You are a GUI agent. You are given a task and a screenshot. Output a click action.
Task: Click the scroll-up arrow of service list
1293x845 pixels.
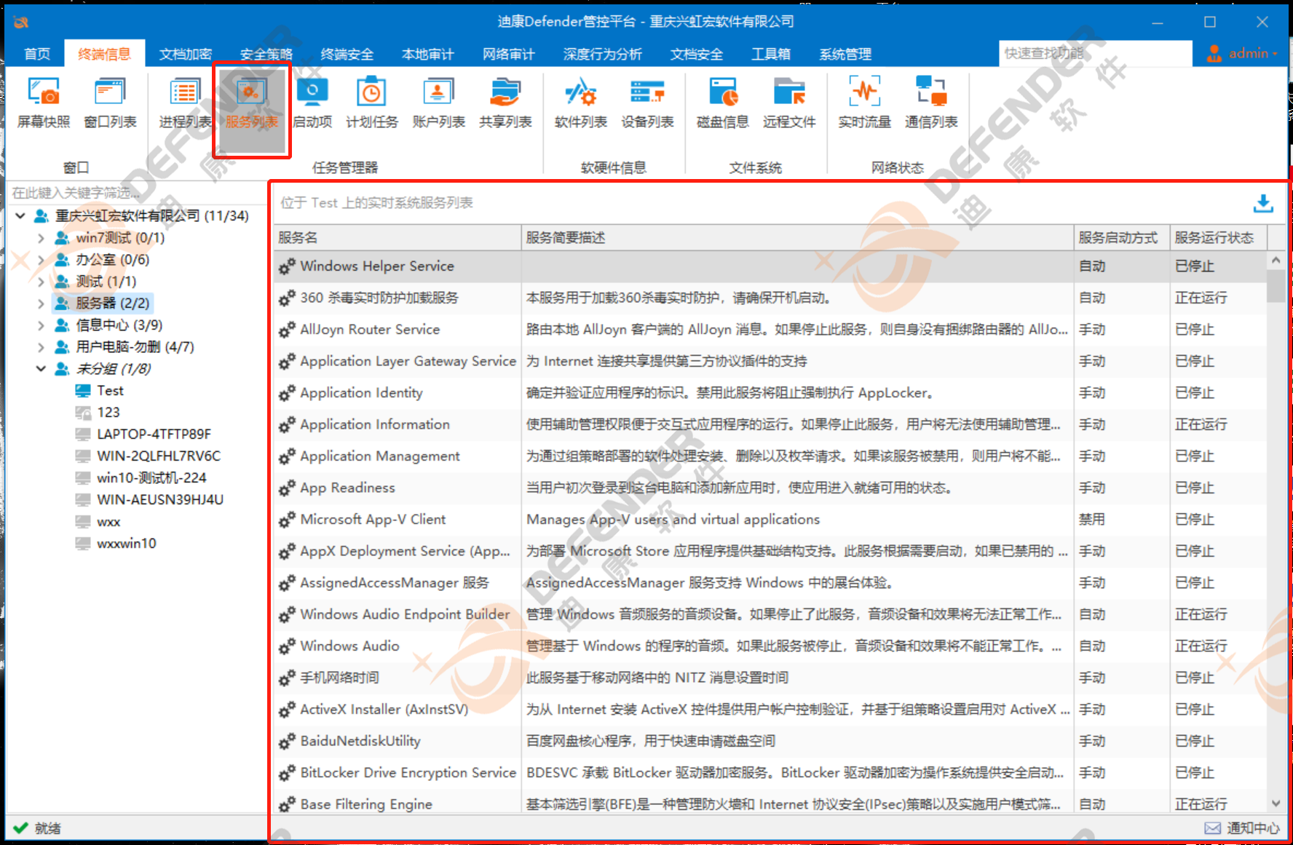[x=1276, y=260]
